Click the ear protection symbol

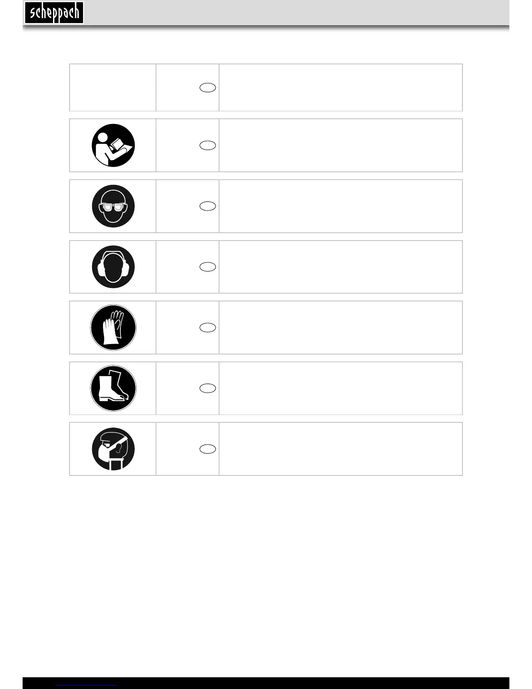tap(113, 267)
